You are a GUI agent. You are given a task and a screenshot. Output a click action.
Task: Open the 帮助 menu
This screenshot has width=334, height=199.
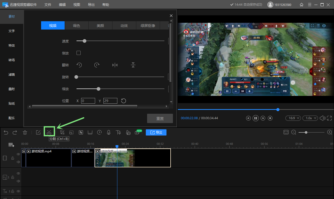tap(106, 5)
